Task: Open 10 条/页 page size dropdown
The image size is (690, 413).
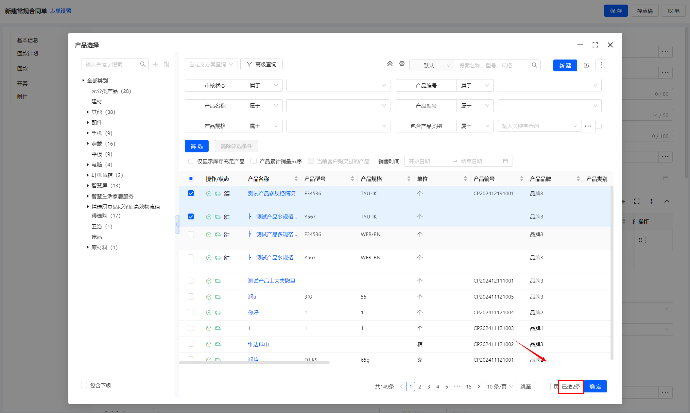Action: pyautogui.click(x=500, y=387)
